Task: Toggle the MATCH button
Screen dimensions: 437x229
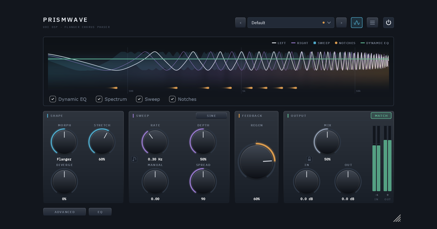Action: click(x=381, y=116)
